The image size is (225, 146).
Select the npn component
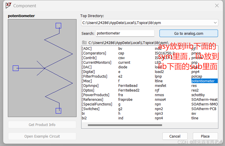coord(158,104)
